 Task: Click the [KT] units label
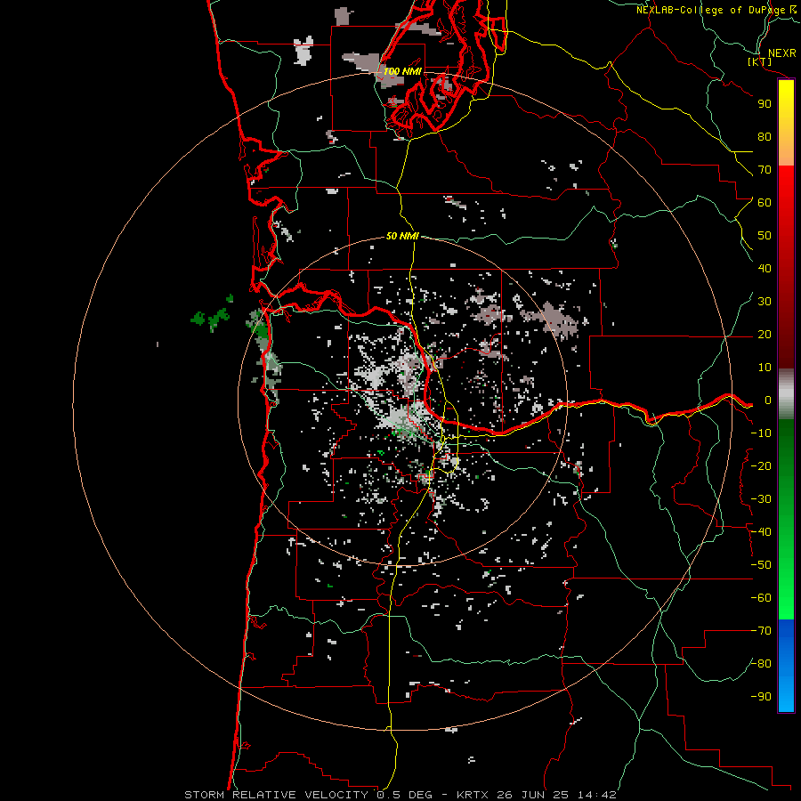pyautogui.click(x=760, y=62)
